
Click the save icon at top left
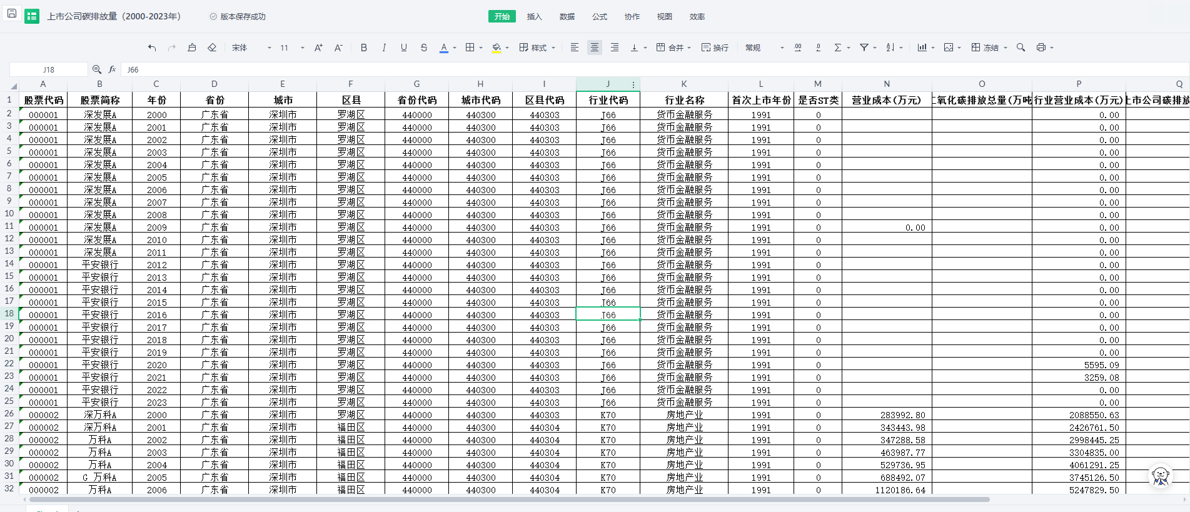[12, 14]
